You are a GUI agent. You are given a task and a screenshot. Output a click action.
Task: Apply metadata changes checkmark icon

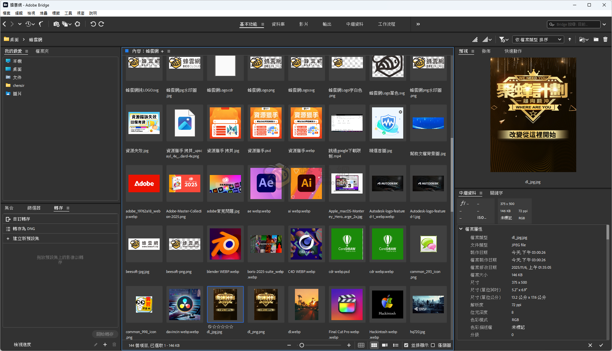coord(601,345)
